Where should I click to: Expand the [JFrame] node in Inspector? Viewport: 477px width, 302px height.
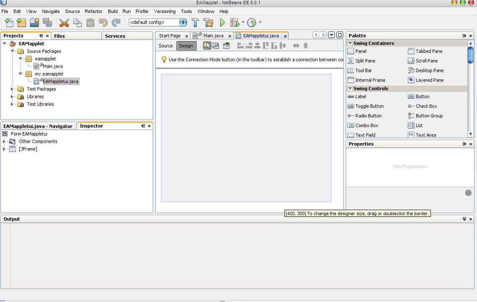pyautogui.click(x=4, y=149)
